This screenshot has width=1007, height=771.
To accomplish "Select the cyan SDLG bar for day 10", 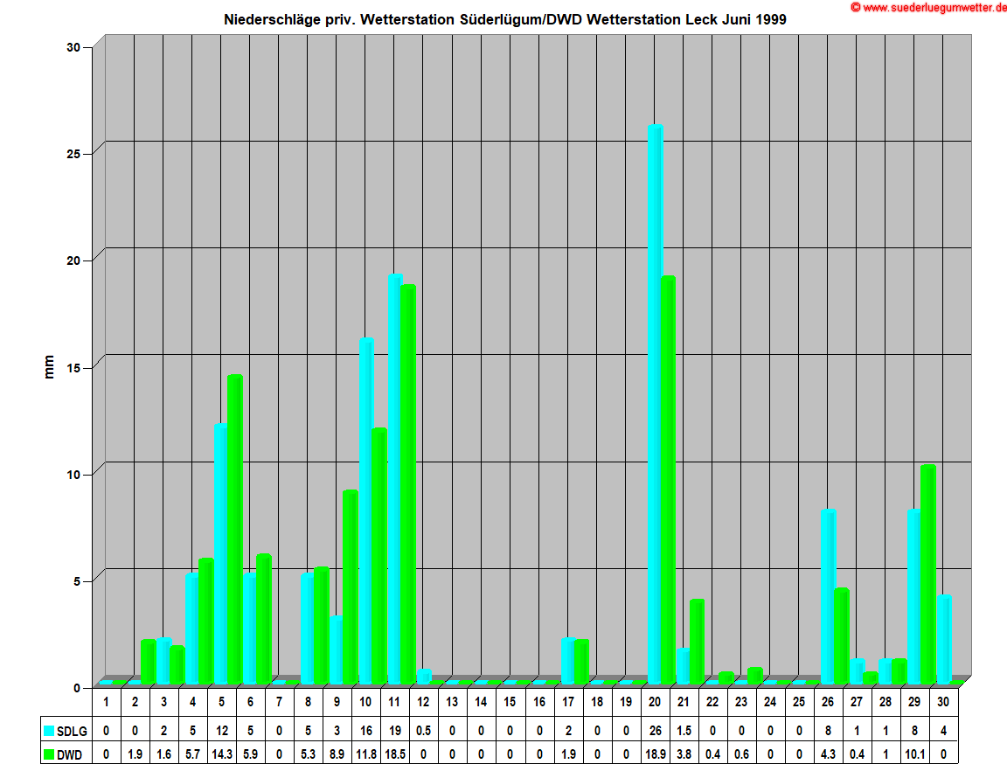I will (x=366, y=510).
